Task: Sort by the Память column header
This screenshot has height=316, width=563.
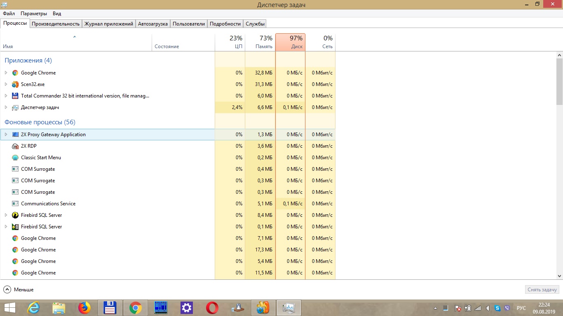Action: 260,42
